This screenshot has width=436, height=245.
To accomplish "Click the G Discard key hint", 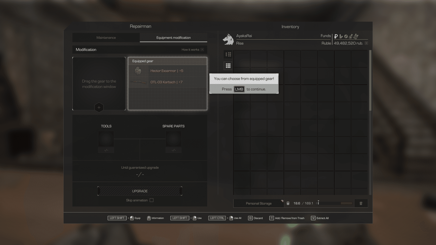I will [250, 218].
